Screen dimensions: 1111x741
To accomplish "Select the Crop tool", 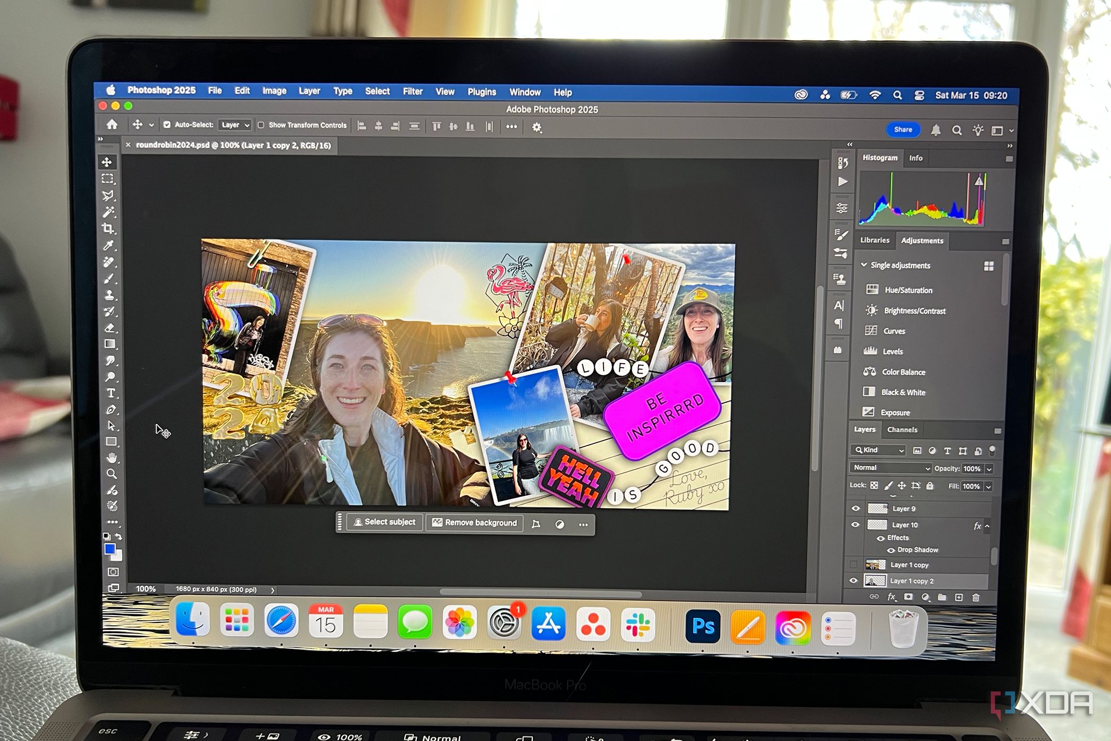I will click(x=110, y=227).
